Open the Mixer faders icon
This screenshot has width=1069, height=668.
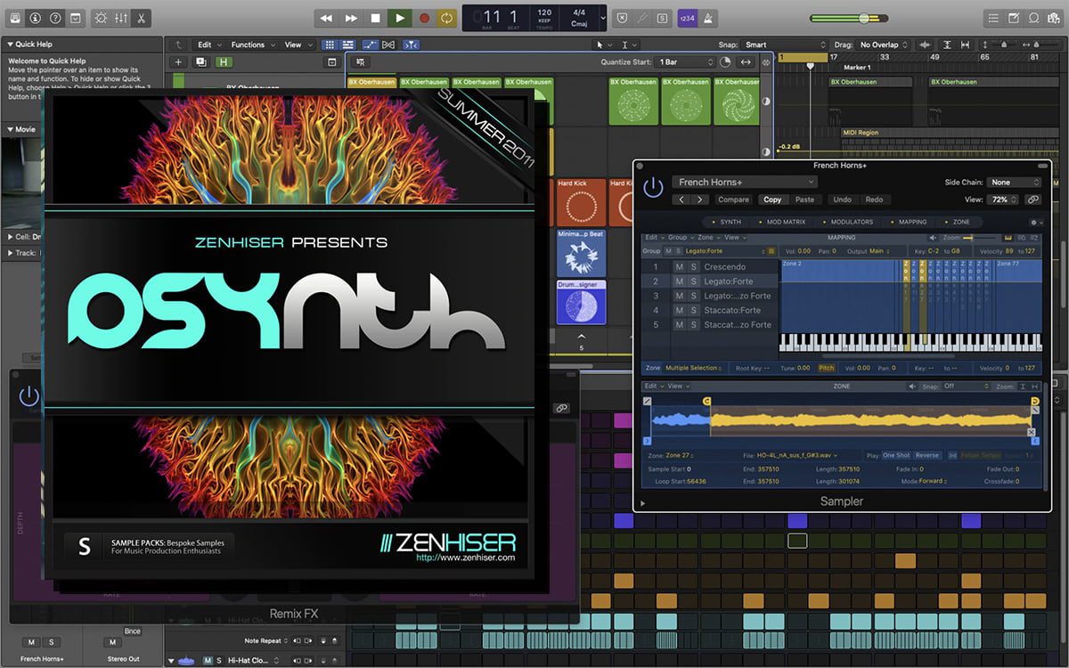click(x=120, y=18)
